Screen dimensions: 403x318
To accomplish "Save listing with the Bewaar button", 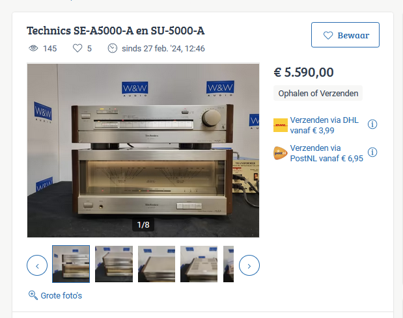I will tap(345, 35).
